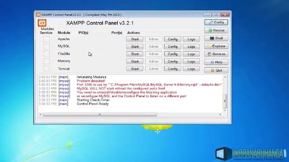Start the FileZilla module

[135, 54]
